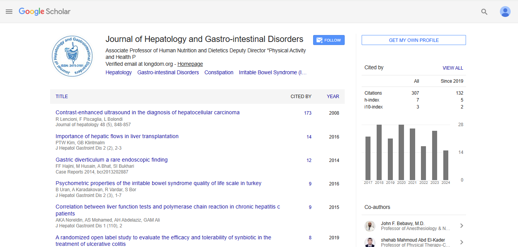Sort by the Cited By column header

301,97
